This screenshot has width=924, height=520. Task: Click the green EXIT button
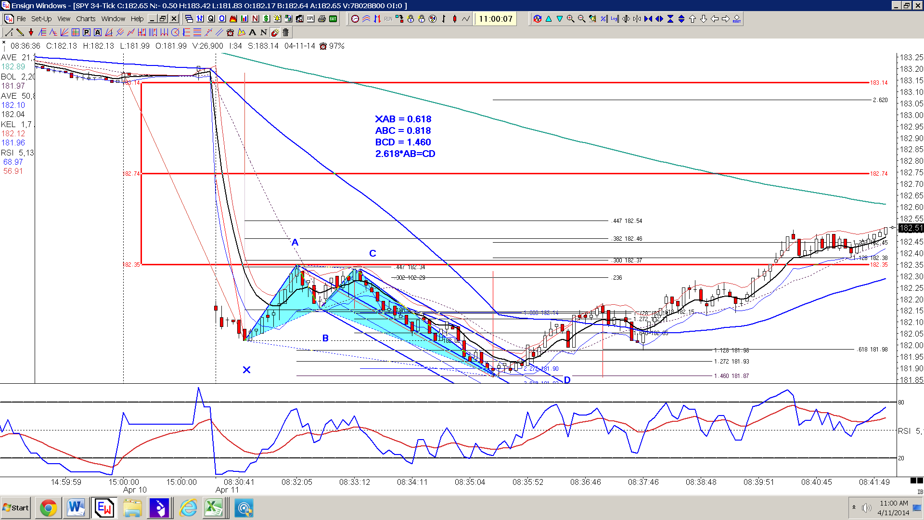click(333, 19)
